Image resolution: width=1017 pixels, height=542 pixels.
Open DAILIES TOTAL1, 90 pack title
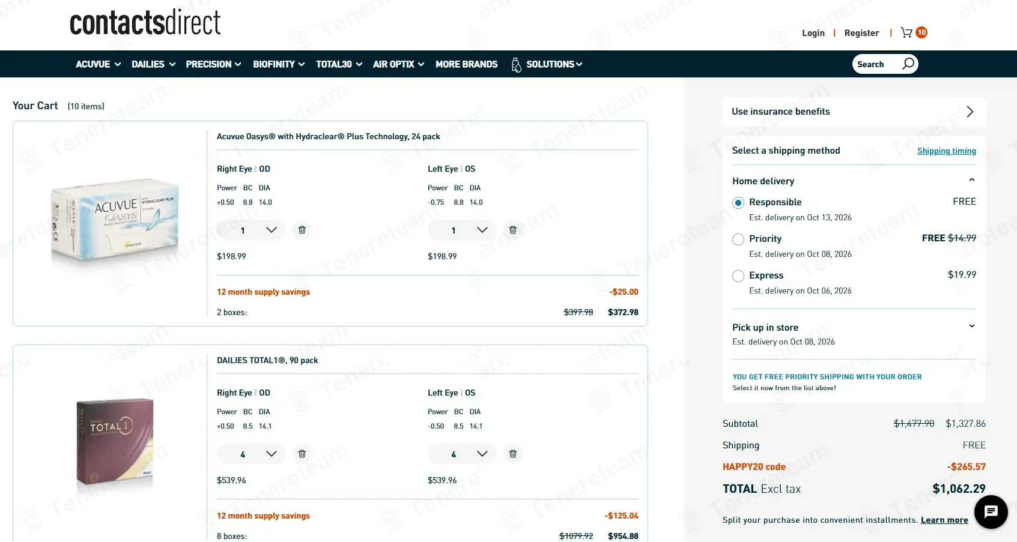pos(267,361)
